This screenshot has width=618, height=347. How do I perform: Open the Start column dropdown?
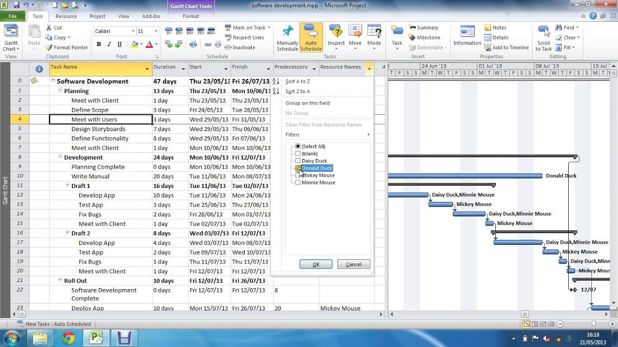click(226, 69)
